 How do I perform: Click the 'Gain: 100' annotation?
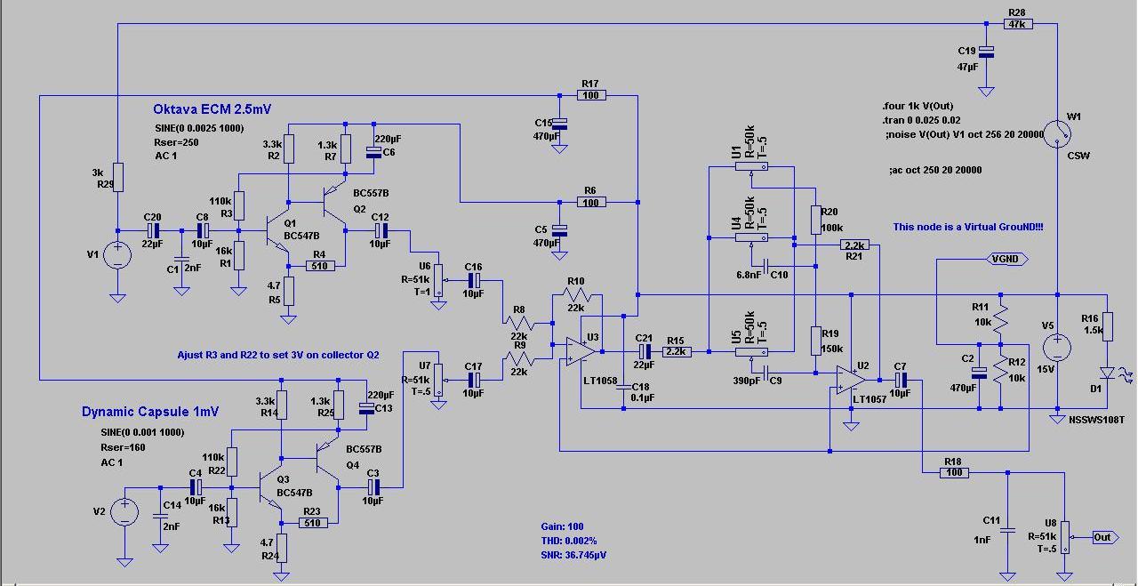(x=562, y=526)
